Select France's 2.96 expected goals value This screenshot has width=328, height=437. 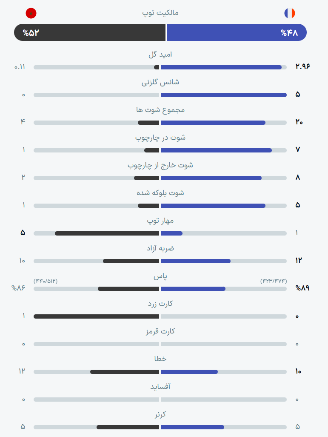302,66
